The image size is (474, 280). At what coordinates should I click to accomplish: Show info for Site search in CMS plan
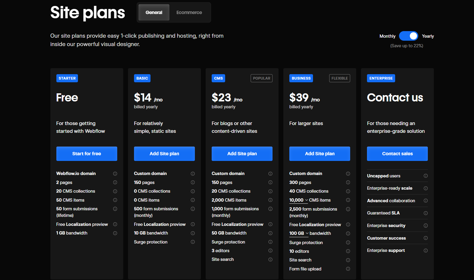[x=270, y=260]
